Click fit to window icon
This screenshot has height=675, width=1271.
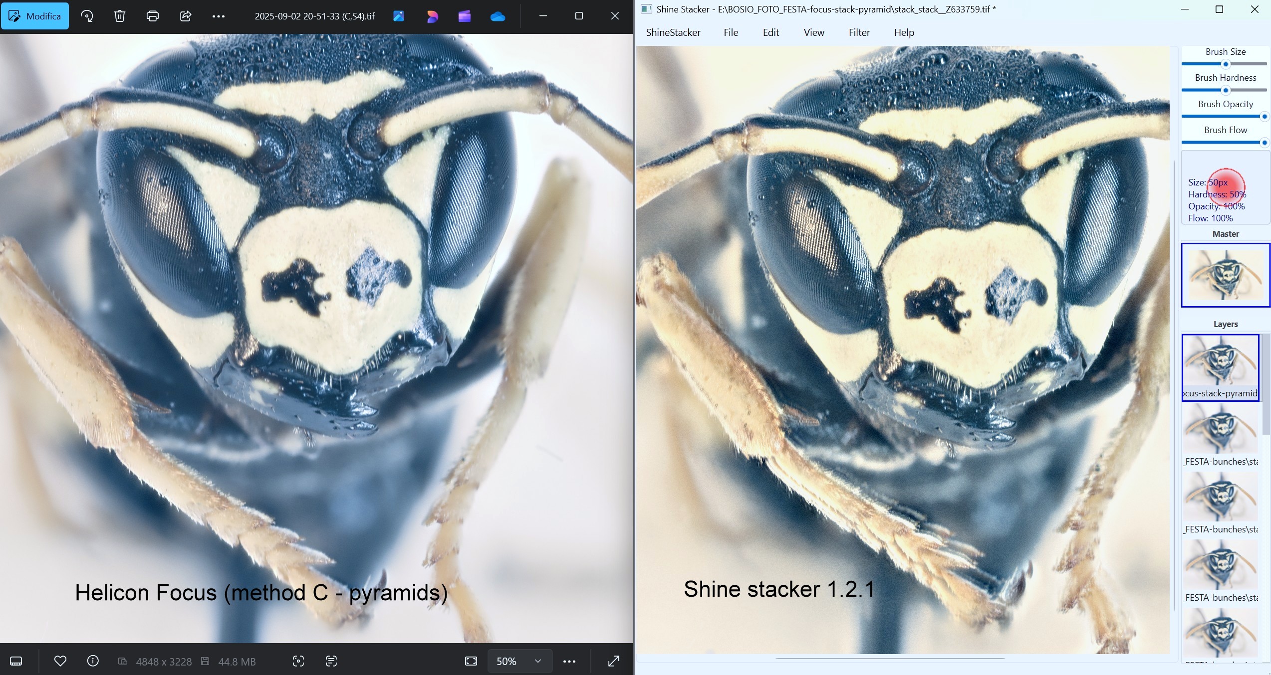click(x=471, y=661)
